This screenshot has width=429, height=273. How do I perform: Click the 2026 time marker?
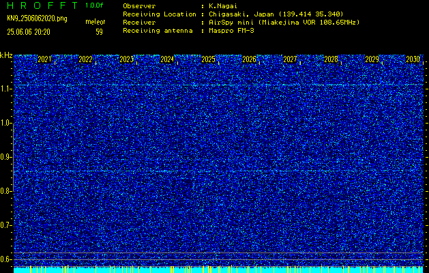(249, 59)
